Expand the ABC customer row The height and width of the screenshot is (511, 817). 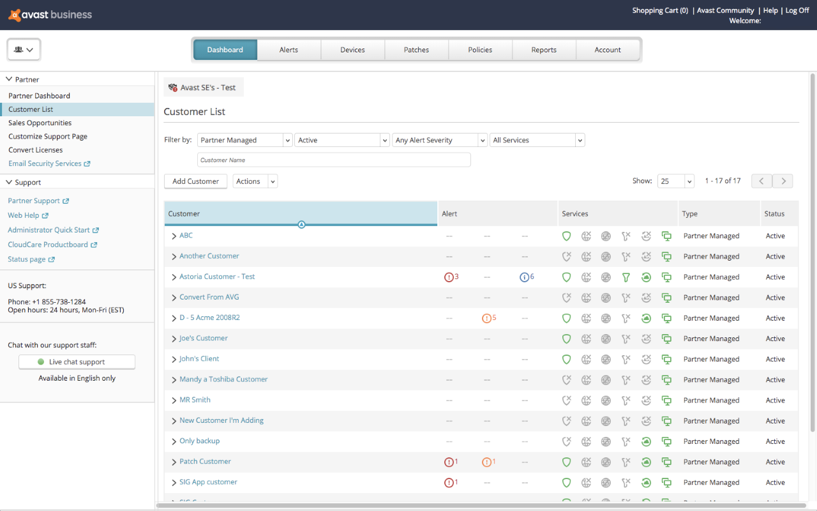click(x=174, y=236)
